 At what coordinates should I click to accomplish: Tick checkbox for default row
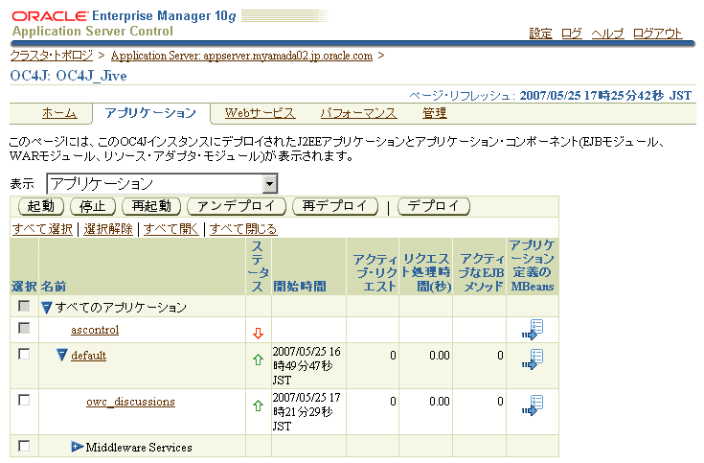tap(24, 355)
